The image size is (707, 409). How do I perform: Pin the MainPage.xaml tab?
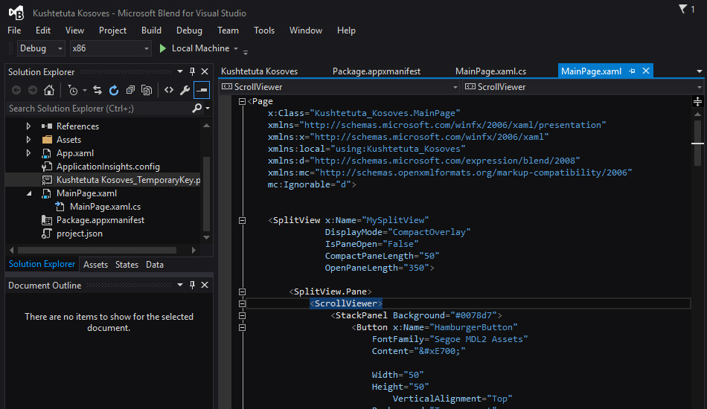click(x=632, y=71)
